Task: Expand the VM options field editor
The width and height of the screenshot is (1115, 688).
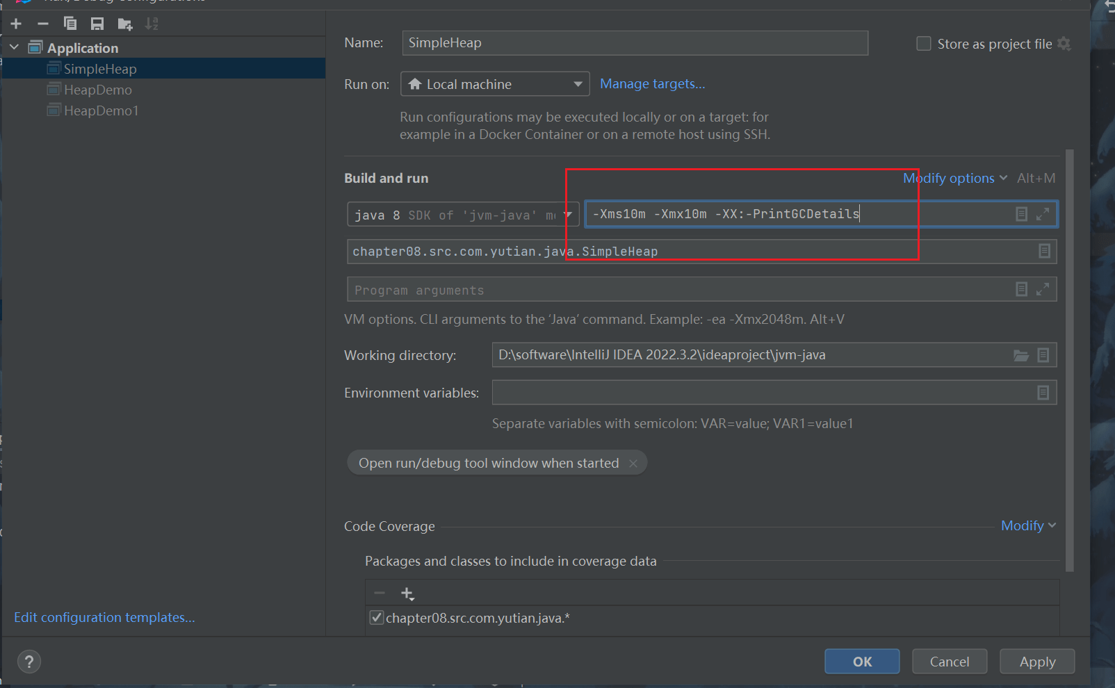Action: pyautogui.click(x=1043, y=214)
